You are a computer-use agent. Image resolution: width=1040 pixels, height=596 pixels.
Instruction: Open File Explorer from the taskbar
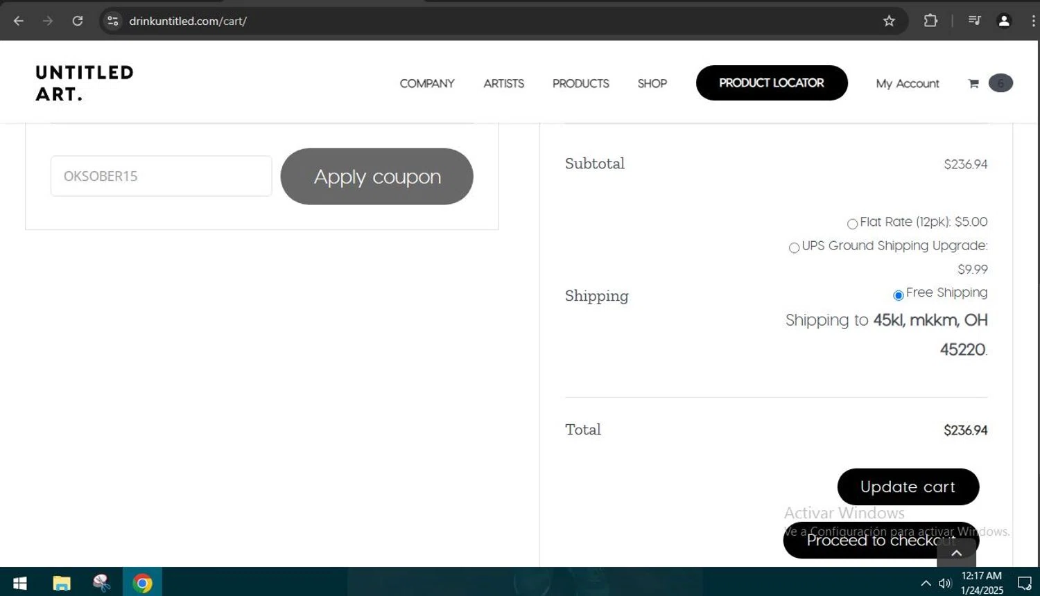click(62, 583)
